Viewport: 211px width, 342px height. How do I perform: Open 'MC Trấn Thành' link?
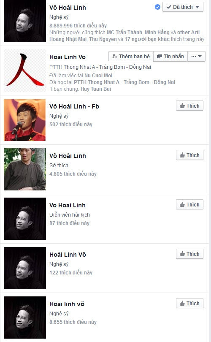point(124,33)
